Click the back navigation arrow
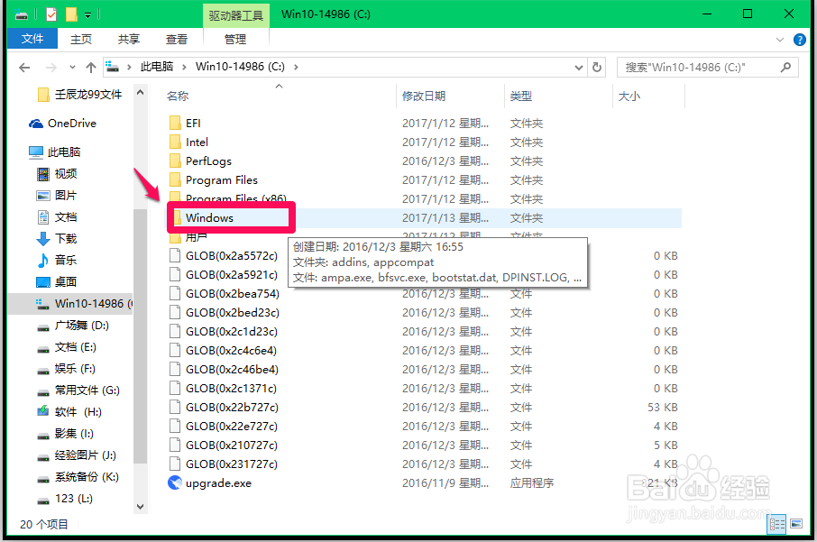Screen dimensions: 817x542 click(x=23, y=67)
